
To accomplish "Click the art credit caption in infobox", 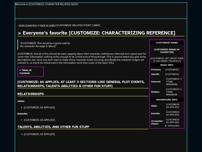I will point(167,60).
